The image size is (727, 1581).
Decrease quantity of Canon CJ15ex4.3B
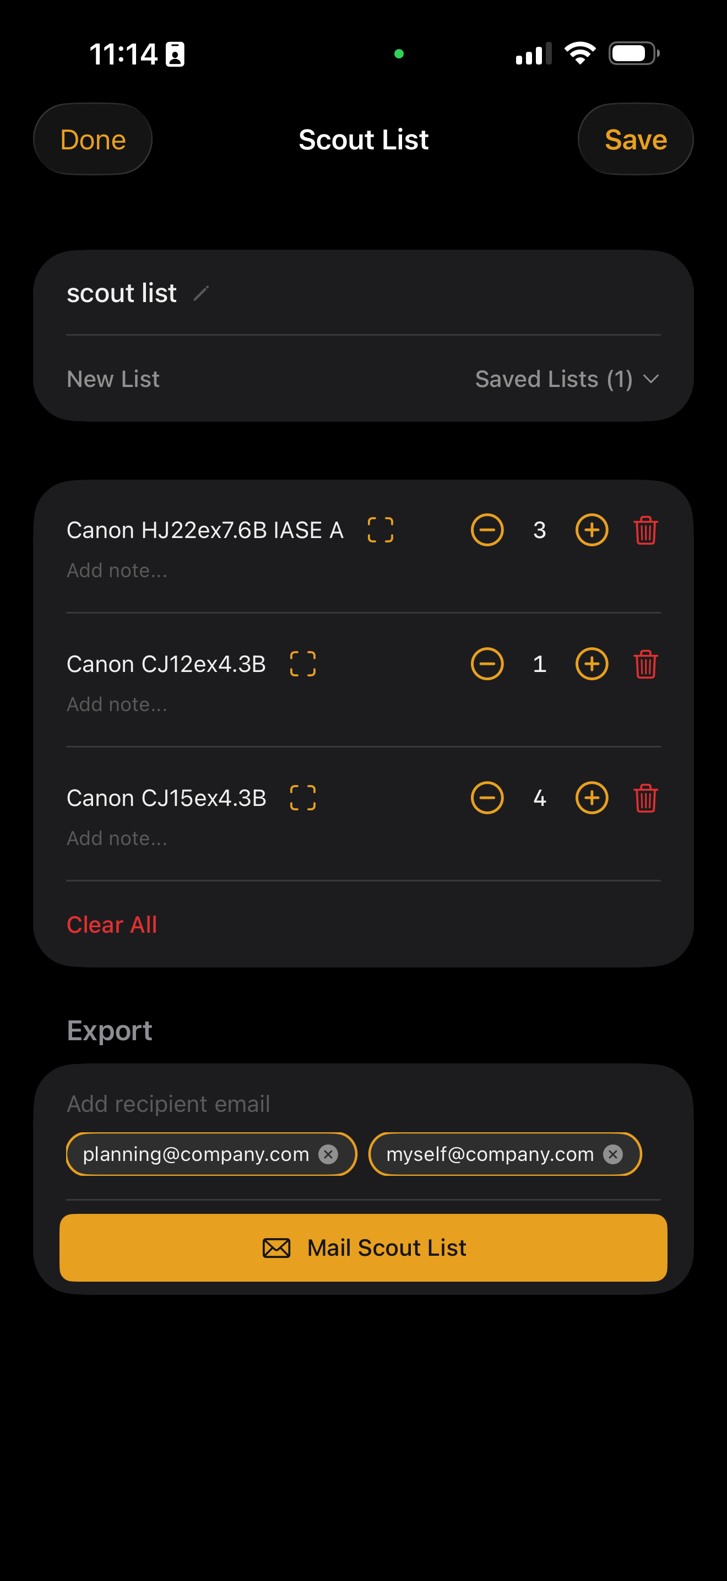487,798
